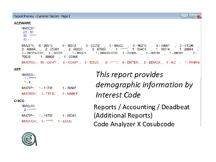
Task: Click '1 - 44702' under CISCO
Action: pos(46,115)
